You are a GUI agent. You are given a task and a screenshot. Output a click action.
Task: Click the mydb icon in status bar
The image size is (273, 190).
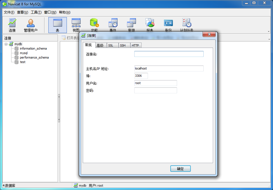point(76,186)
